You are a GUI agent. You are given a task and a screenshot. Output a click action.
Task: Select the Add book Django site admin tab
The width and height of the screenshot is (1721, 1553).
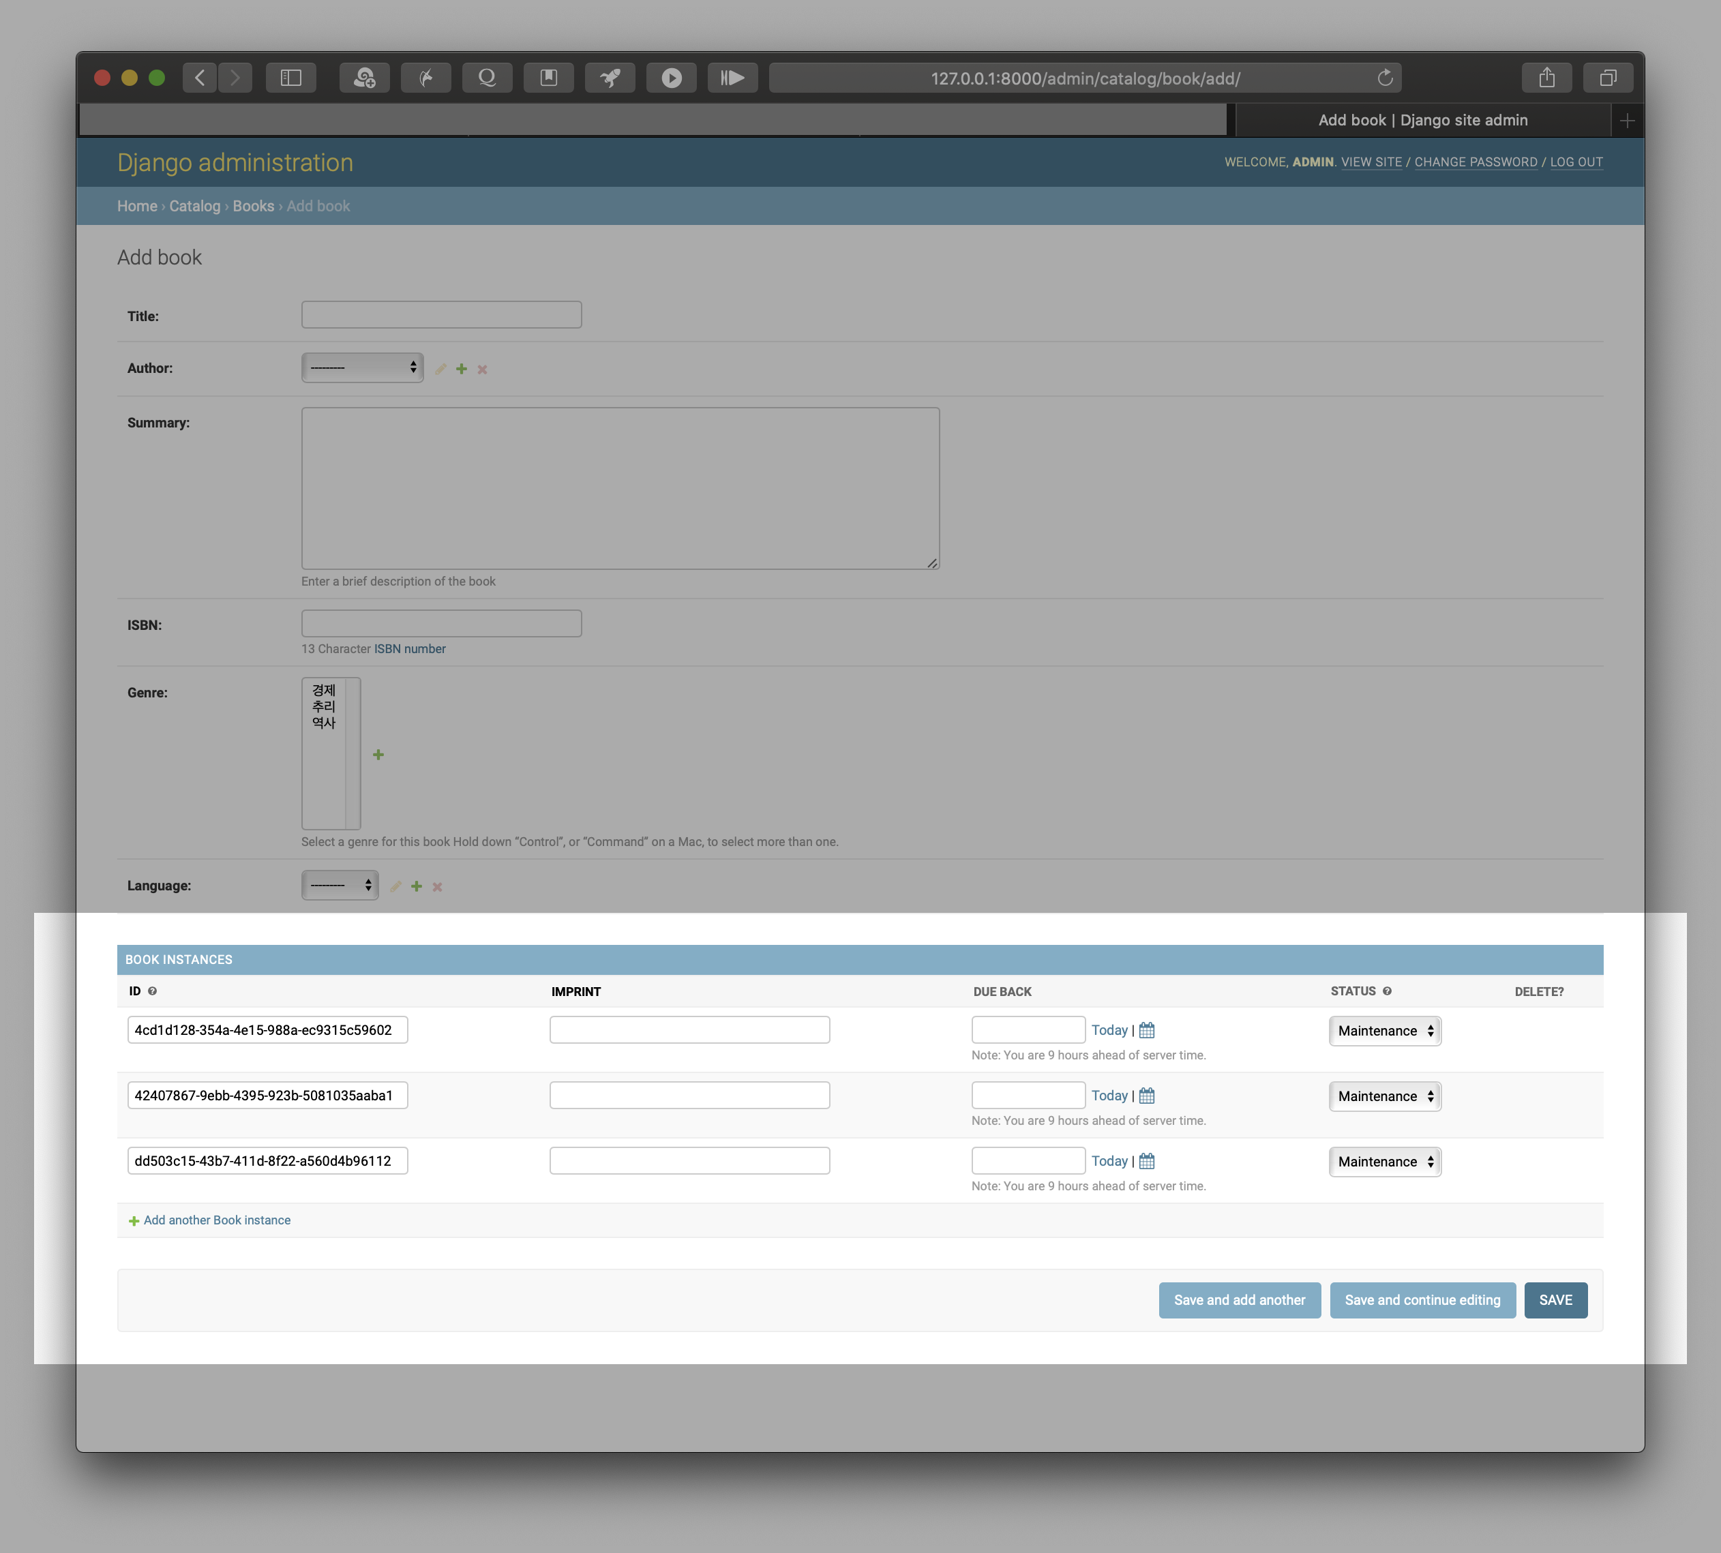(x=1422, y=120)
